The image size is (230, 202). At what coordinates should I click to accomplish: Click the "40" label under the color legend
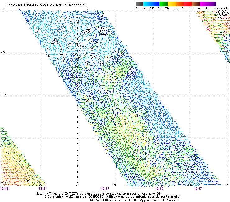click(200, 8)
